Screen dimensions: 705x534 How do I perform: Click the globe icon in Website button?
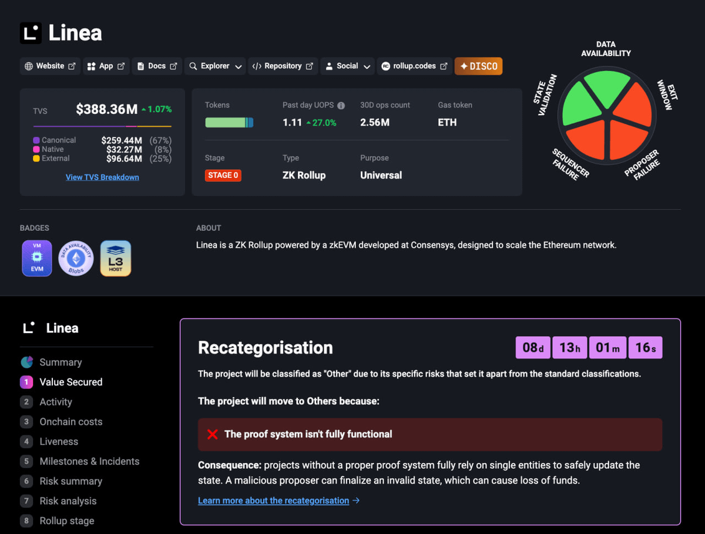[29, 66]
